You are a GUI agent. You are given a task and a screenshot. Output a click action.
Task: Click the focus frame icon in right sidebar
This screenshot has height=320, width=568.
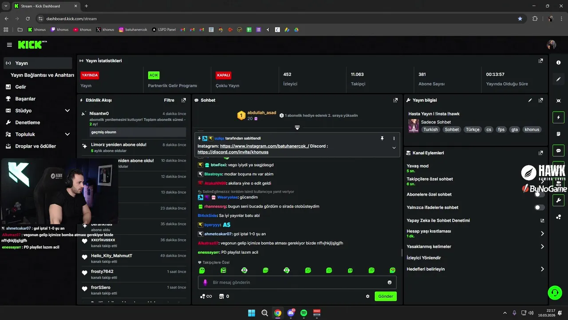[x=559, y=101]
